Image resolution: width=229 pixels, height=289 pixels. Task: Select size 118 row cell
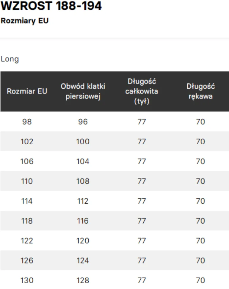click(x=27, y=221)
